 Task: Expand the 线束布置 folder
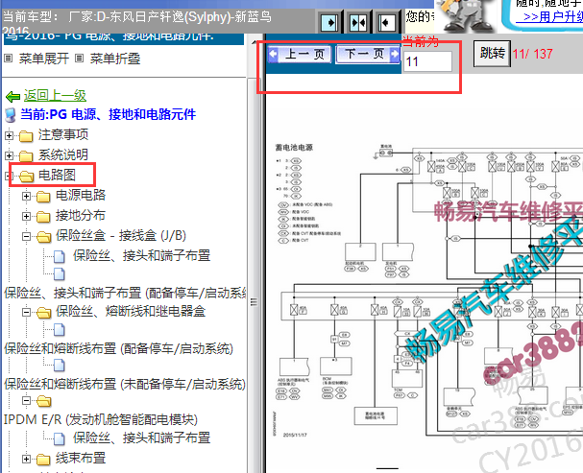click(26, 459)
